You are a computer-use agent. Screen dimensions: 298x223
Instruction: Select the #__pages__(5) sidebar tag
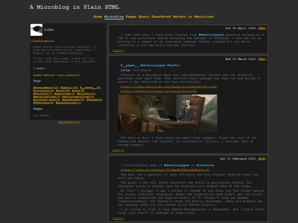(91, 88)
